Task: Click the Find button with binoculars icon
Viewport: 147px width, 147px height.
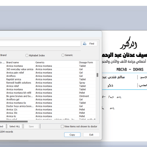Action: click(90, 44)
